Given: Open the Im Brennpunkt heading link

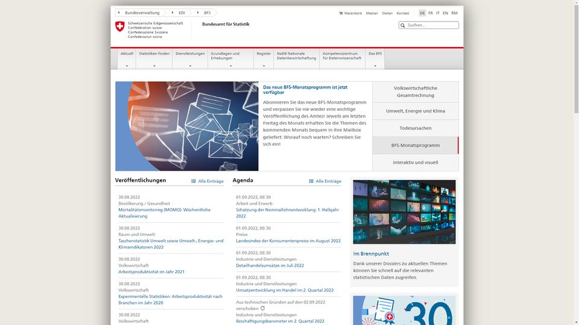Looking at the screenshot, I should 371,254.
